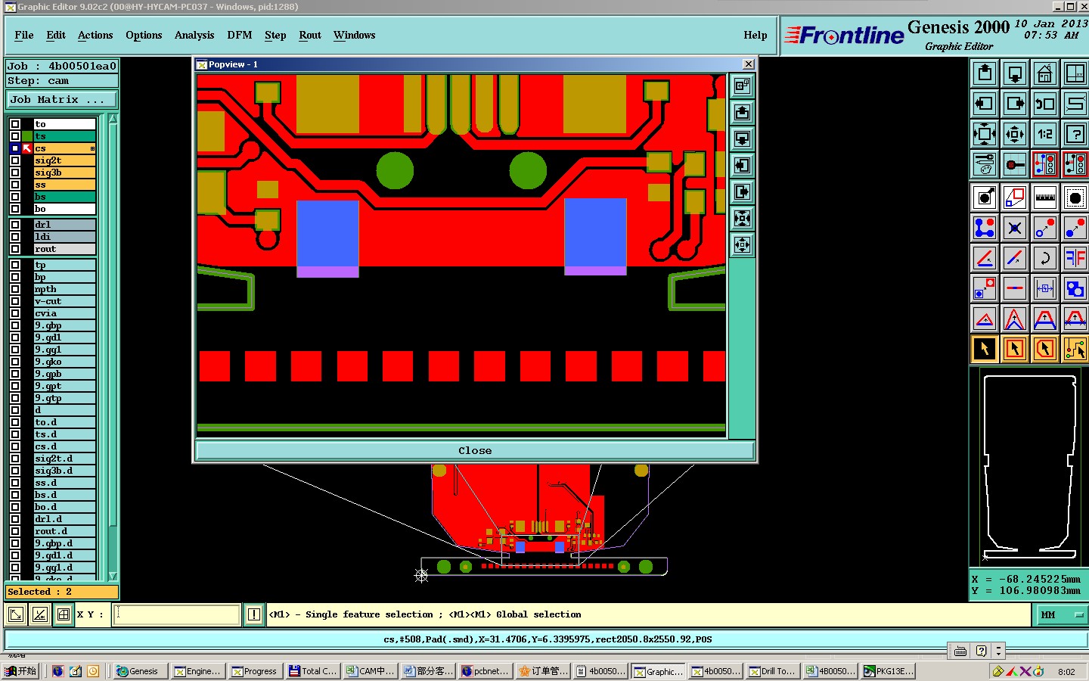1089x681 pixels.
Task: Click layer list scrollbar down arrow
Action: (113, 577)
